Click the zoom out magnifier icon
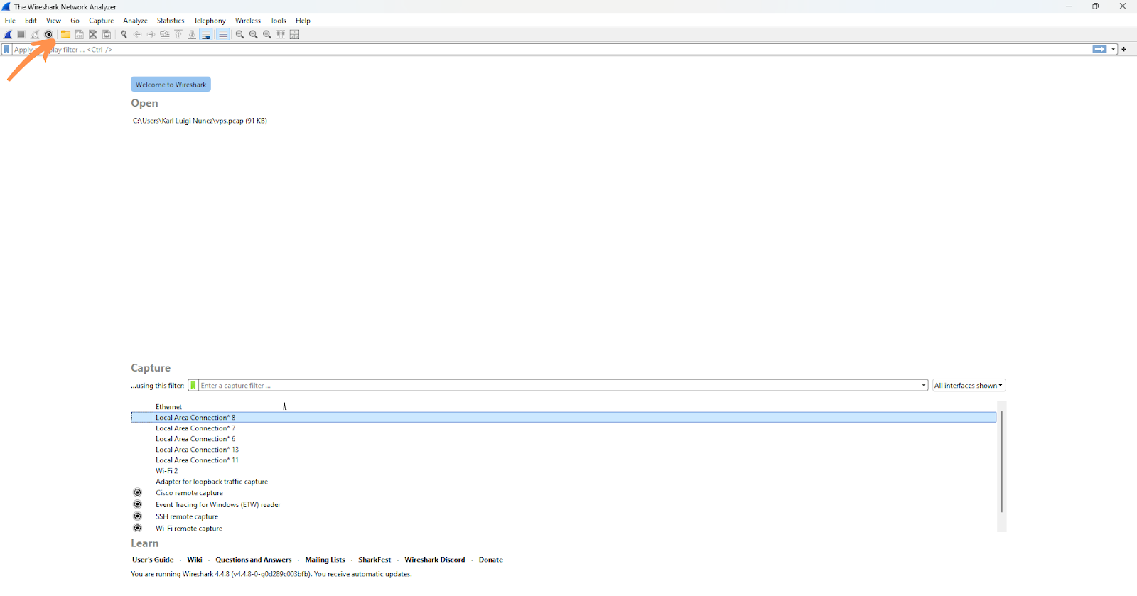The image size is (1137, 596). click(x=254, y=34)
